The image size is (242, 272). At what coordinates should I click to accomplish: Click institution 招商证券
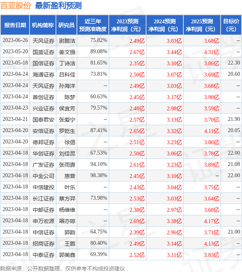44,244
